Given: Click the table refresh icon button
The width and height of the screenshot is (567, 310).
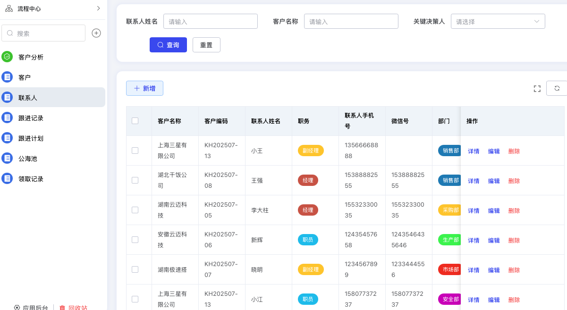Looking at the screenshot, I should [x=557, y=88].
